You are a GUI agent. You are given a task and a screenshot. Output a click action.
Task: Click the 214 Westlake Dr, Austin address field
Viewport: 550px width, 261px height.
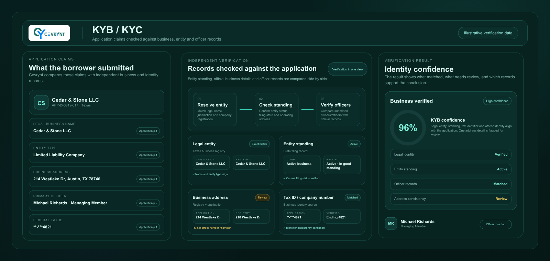click(x=97, y=177)
